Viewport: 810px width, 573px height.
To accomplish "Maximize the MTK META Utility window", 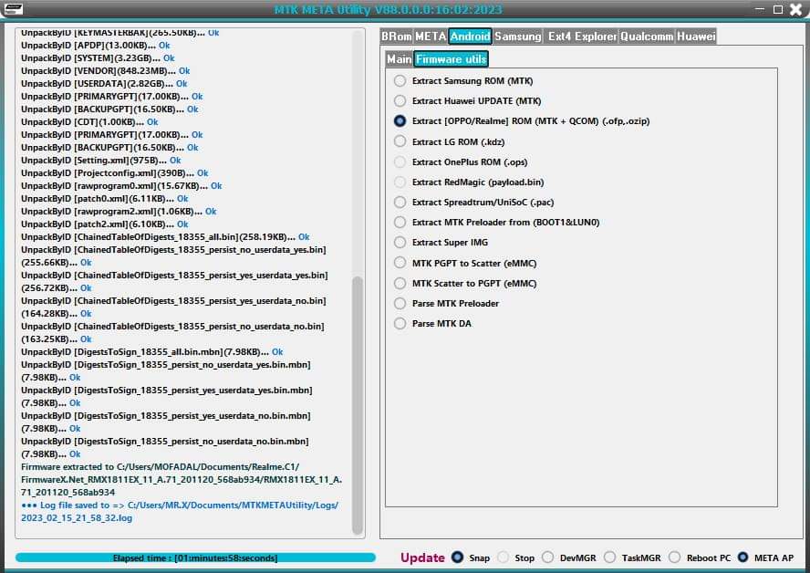I will 778,9.
